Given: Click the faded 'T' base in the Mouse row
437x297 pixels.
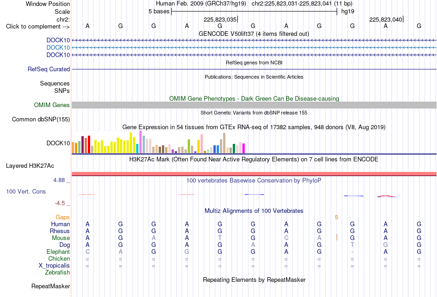Looking at the screenshot, I should [220, 238].
